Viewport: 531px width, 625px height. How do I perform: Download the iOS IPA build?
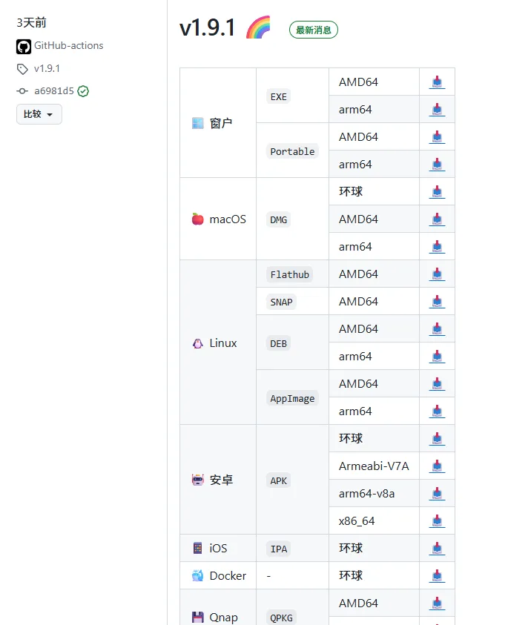point(437,549)
